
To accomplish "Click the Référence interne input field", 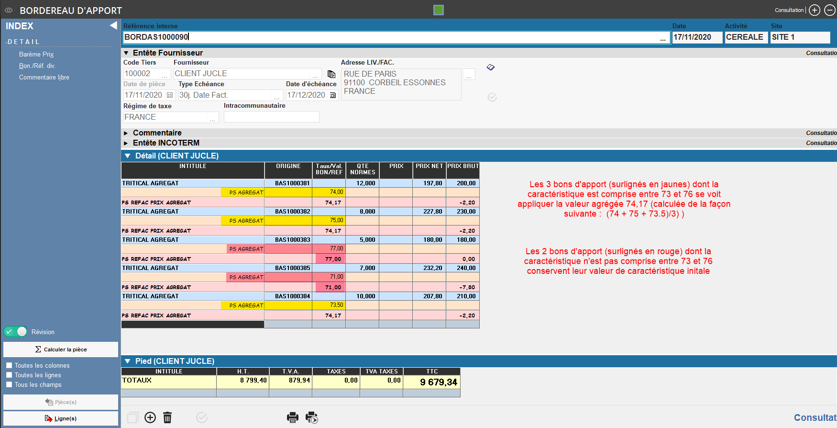I will click(x=390, y=37).
